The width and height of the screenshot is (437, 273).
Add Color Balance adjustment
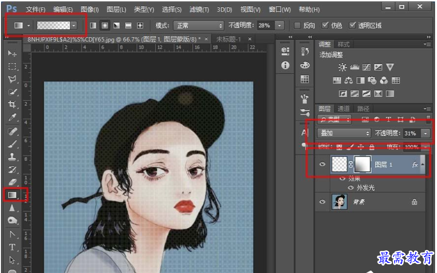tap(348, 80)
